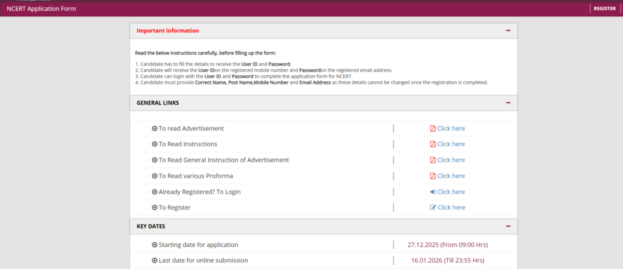Click the date 16.01.2026 (Till 23:55 Hrs)

(448, 260)
